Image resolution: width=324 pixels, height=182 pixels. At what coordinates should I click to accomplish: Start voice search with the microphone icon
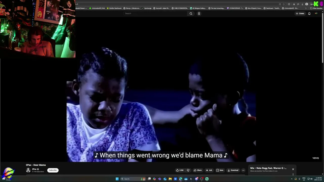(x=199, y=13)
